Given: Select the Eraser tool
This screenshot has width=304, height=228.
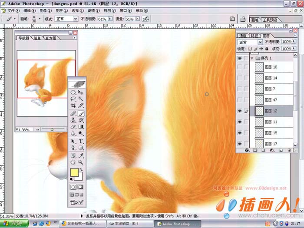Looking at the screenshot, I should click(73, 127).
